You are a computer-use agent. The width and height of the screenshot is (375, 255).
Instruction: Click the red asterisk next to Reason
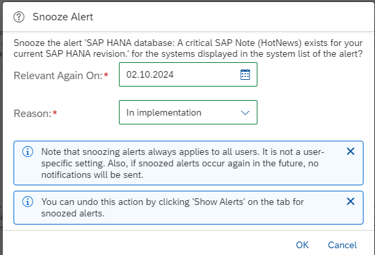coord(55,112)
